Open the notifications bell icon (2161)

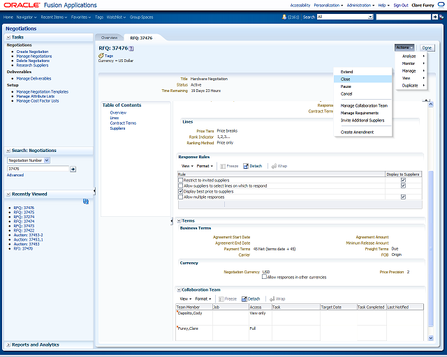[284, 17]
